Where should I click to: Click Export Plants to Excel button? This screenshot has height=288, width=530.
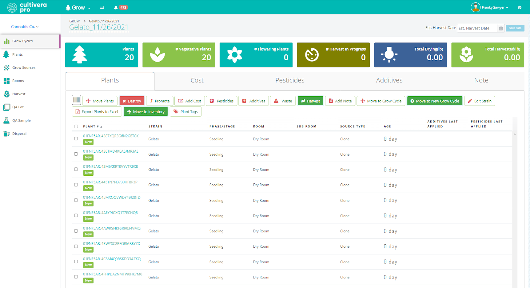(97, 112)
